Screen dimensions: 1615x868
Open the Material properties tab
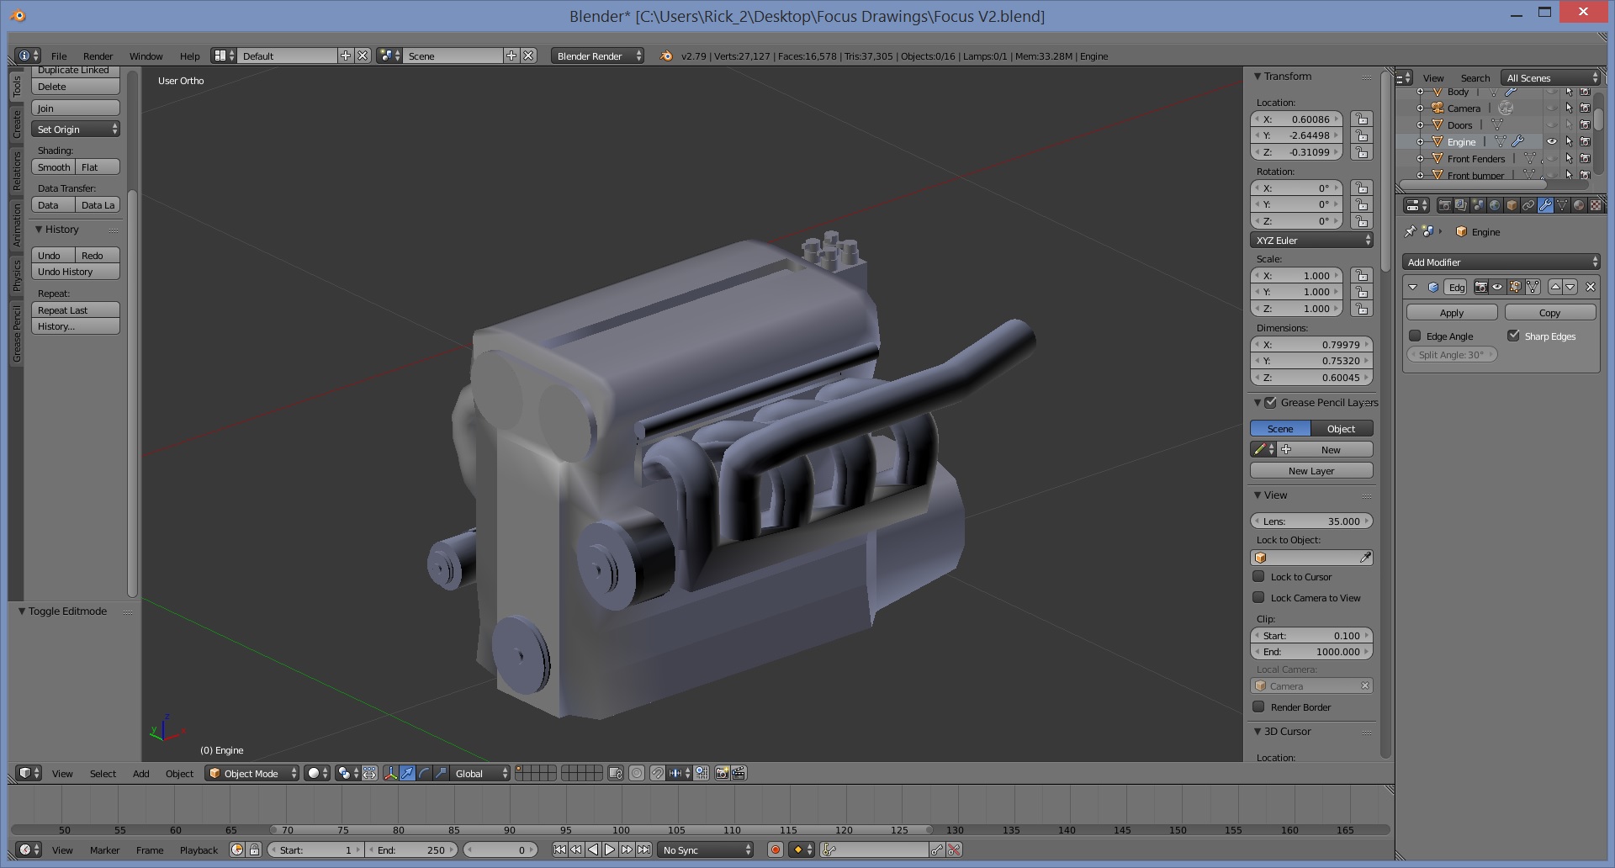(x=1579, y=205)
